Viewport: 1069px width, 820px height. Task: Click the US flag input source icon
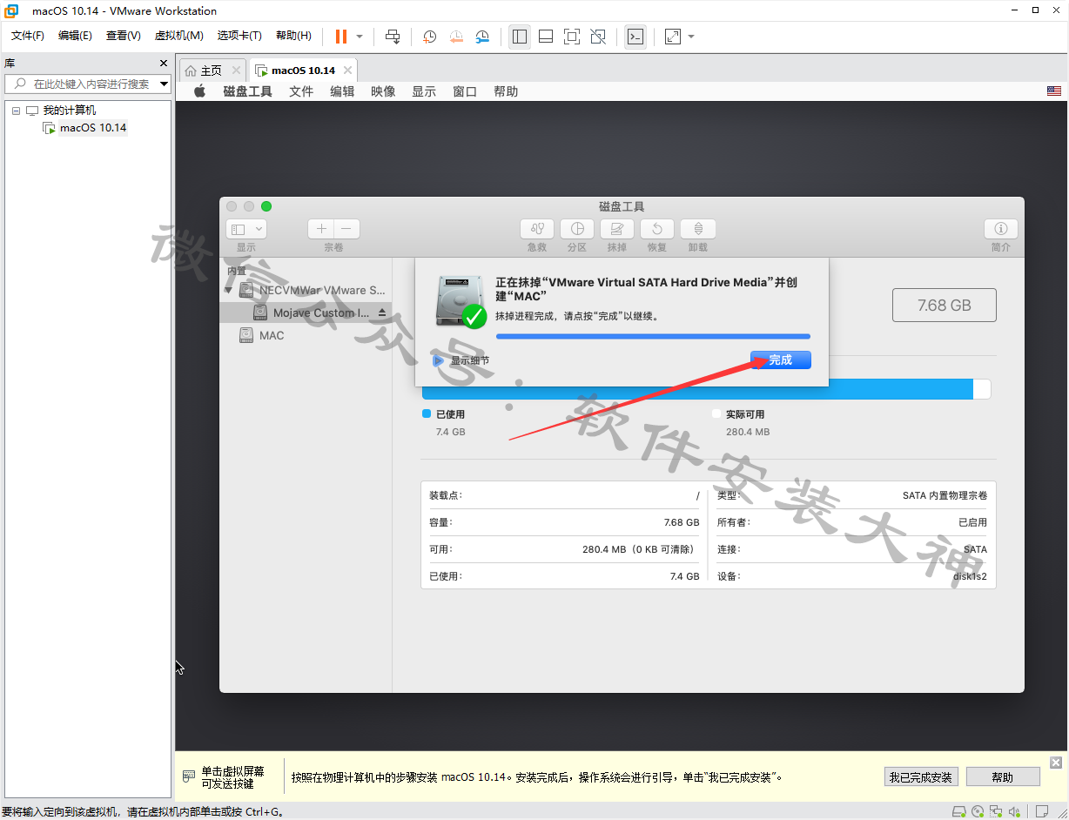(1054, 91)
